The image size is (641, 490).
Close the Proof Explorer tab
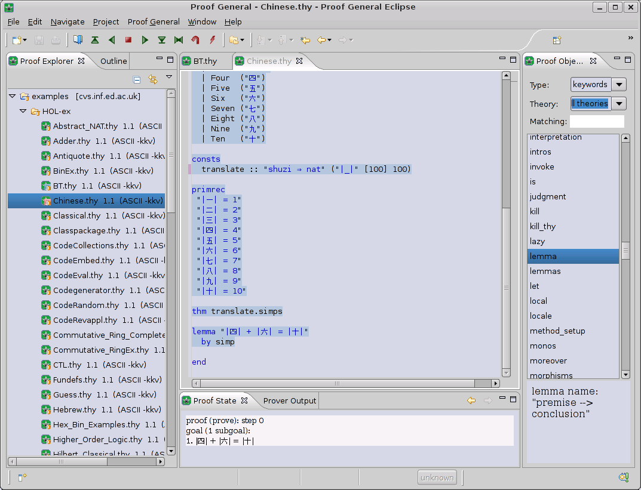click(81, 61)
